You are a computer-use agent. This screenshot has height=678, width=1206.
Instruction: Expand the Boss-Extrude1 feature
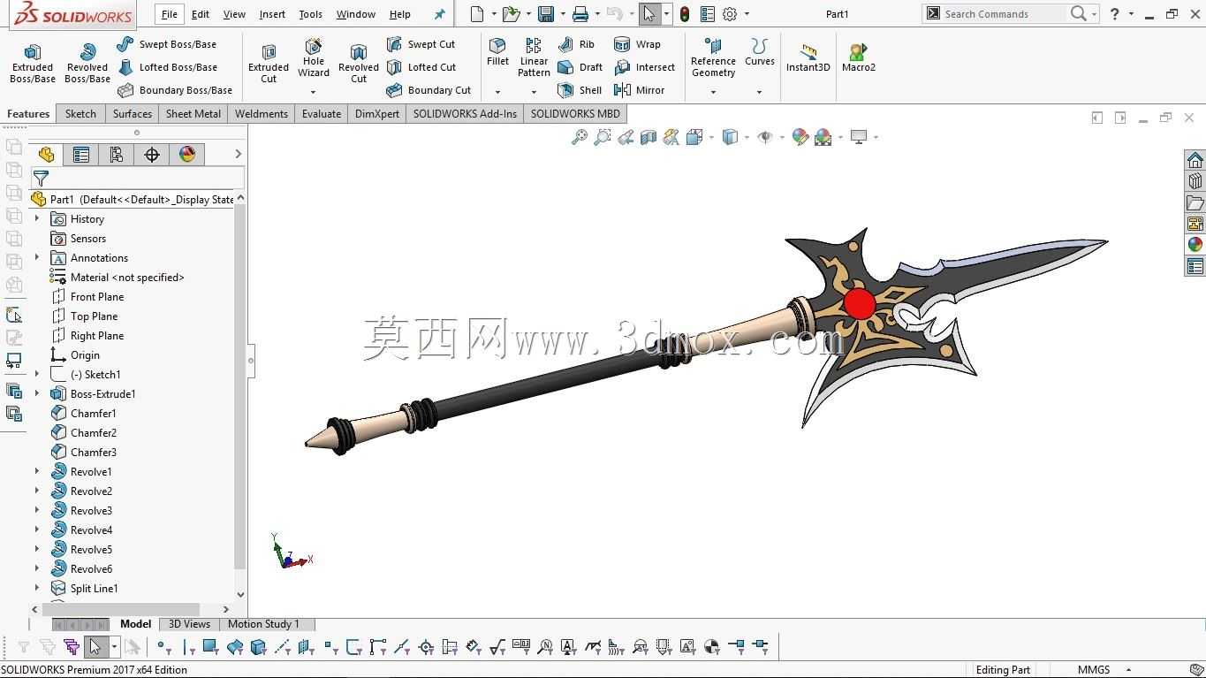pyautogui.click(x=37, y=393)
